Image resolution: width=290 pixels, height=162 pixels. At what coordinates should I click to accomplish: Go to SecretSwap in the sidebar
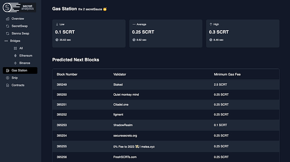coord(19,26)
